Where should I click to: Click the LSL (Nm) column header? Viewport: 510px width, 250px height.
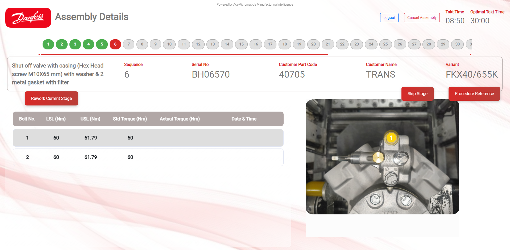(56, 119)
